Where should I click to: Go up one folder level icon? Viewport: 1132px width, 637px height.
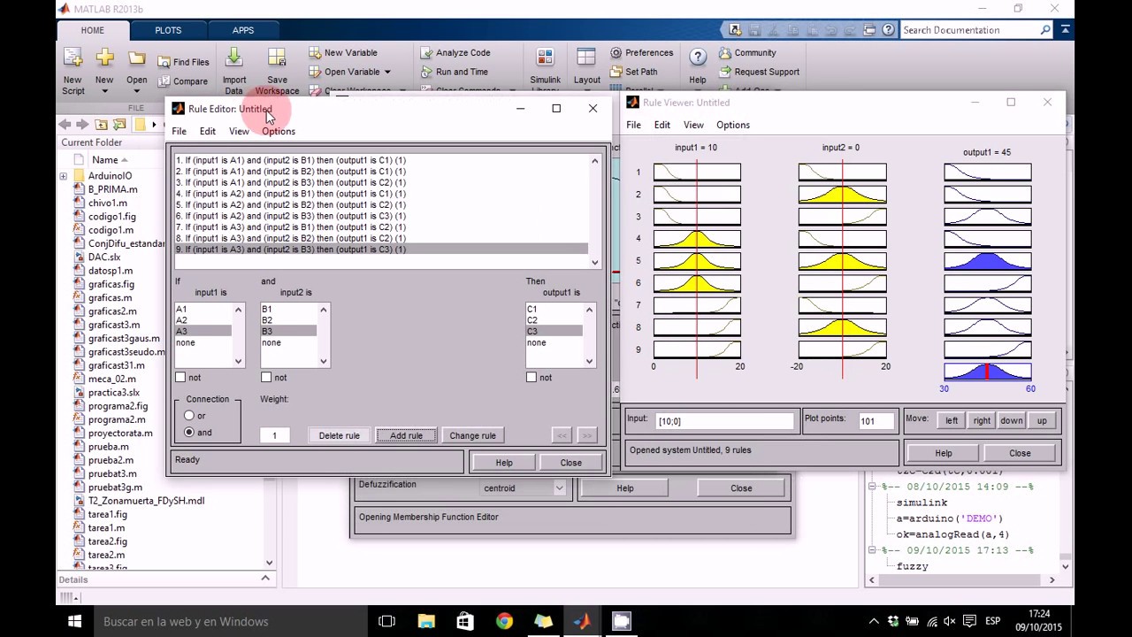(x=102, y=125)
